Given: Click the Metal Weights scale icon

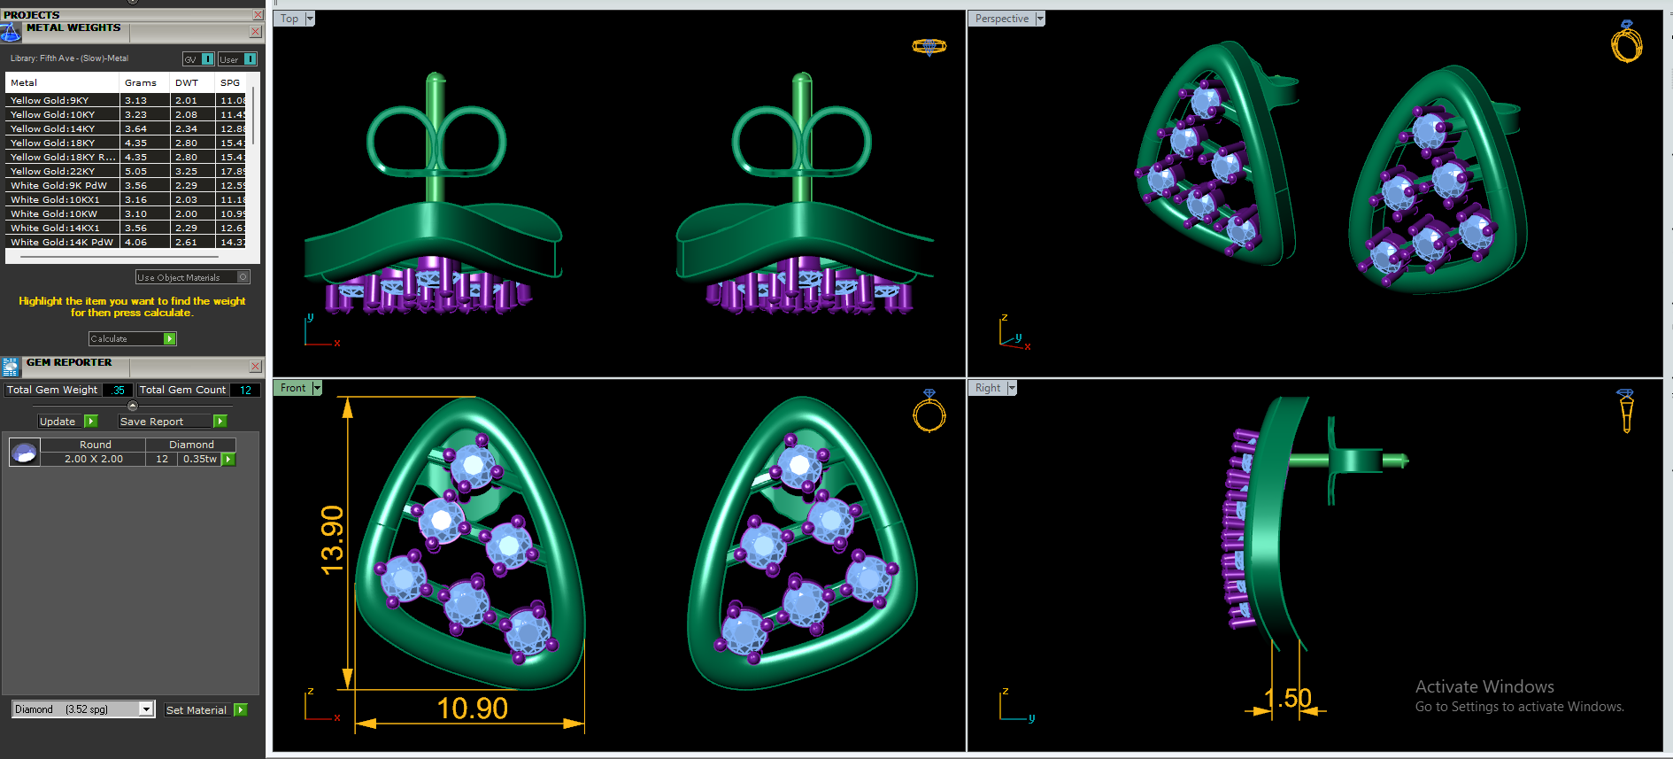Looking at the screenshot, I should [x=10, y=33].
